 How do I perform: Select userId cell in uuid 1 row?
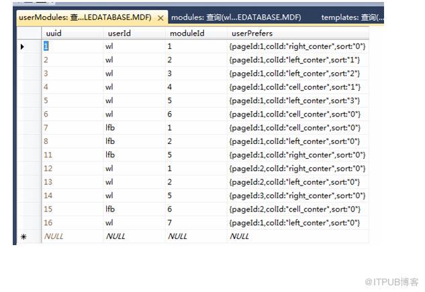(134, 46)
